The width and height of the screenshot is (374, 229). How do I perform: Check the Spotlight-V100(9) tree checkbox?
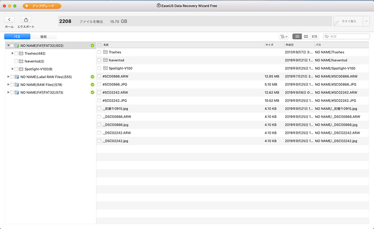coord(16,69)
